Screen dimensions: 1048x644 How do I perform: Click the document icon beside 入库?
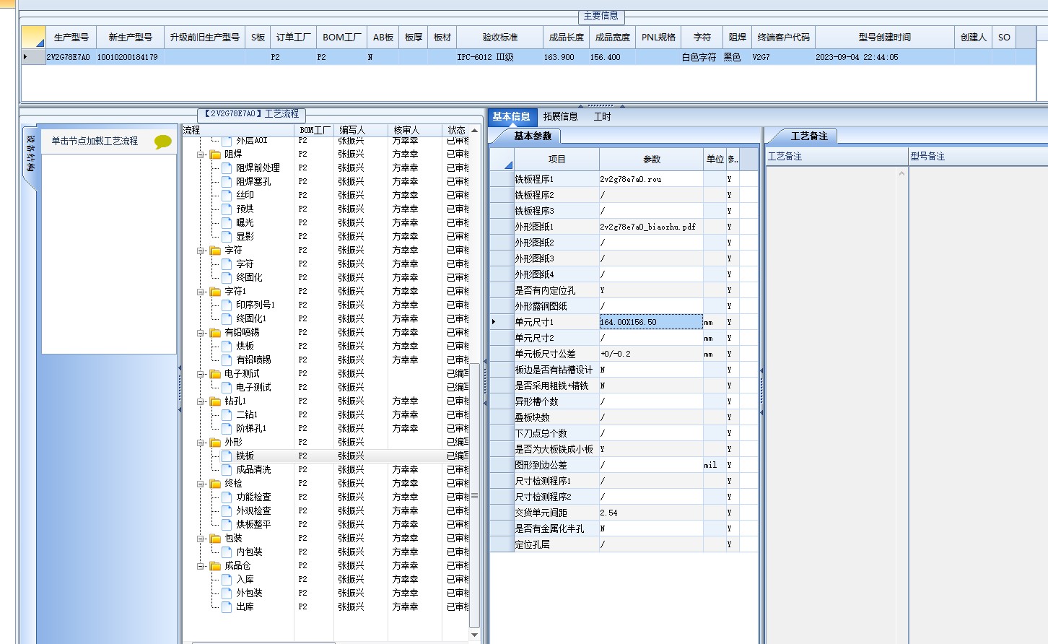(227, 580)
